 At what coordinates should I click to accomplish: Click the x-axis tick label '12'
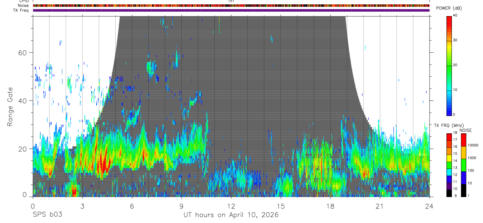[x=231, y=206]
